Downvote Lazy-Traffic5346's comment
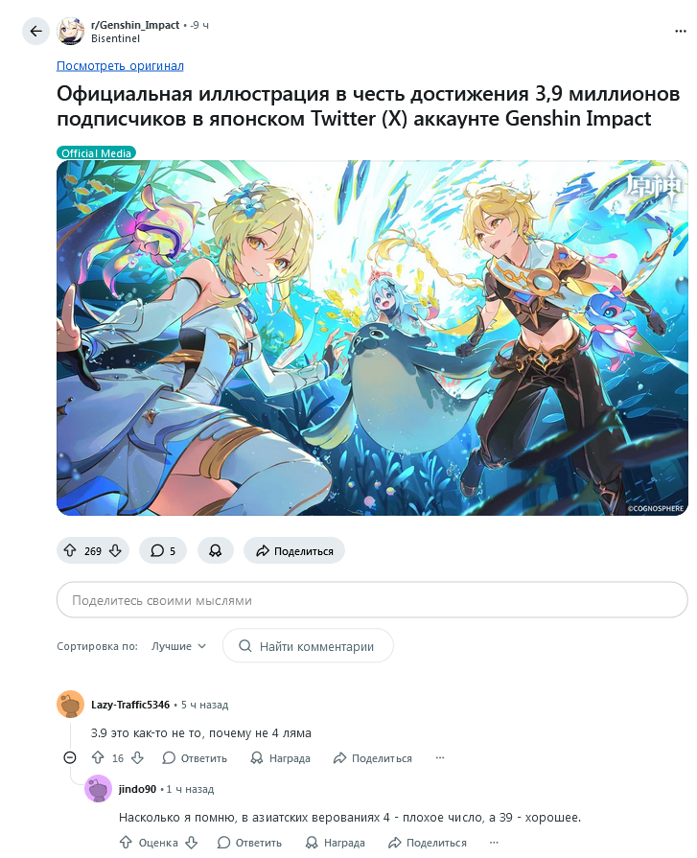This screenshot has height=858, width=697. (x=137, y=758)
